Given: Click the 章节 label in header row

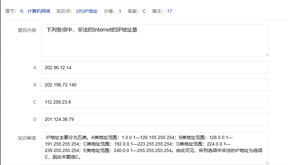Looking at the screenshot, I should tap(10, 11).
